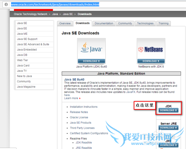
Task: Open Oracle License link
Action: click(79, 117)
